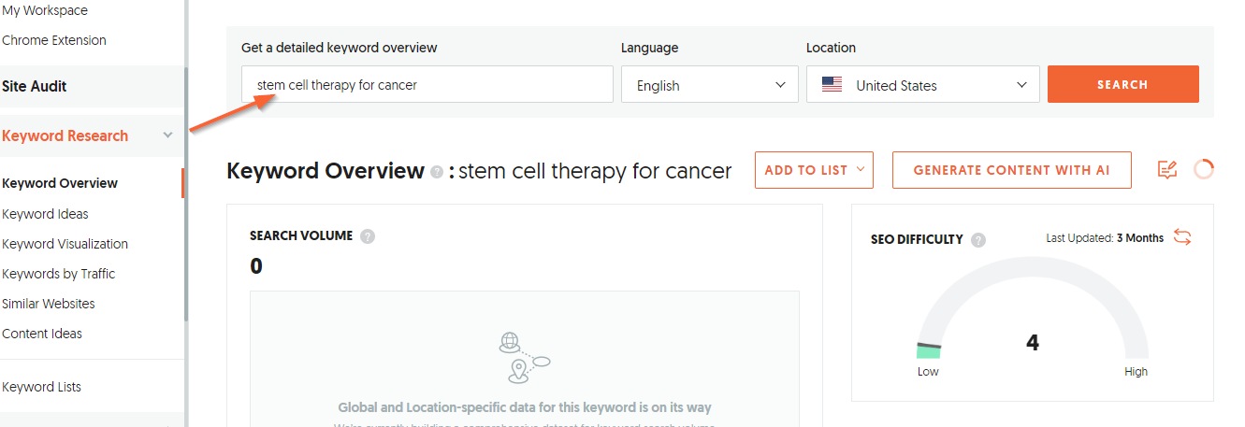Click the edit note icon beside Generate Content

(1166, 170)
